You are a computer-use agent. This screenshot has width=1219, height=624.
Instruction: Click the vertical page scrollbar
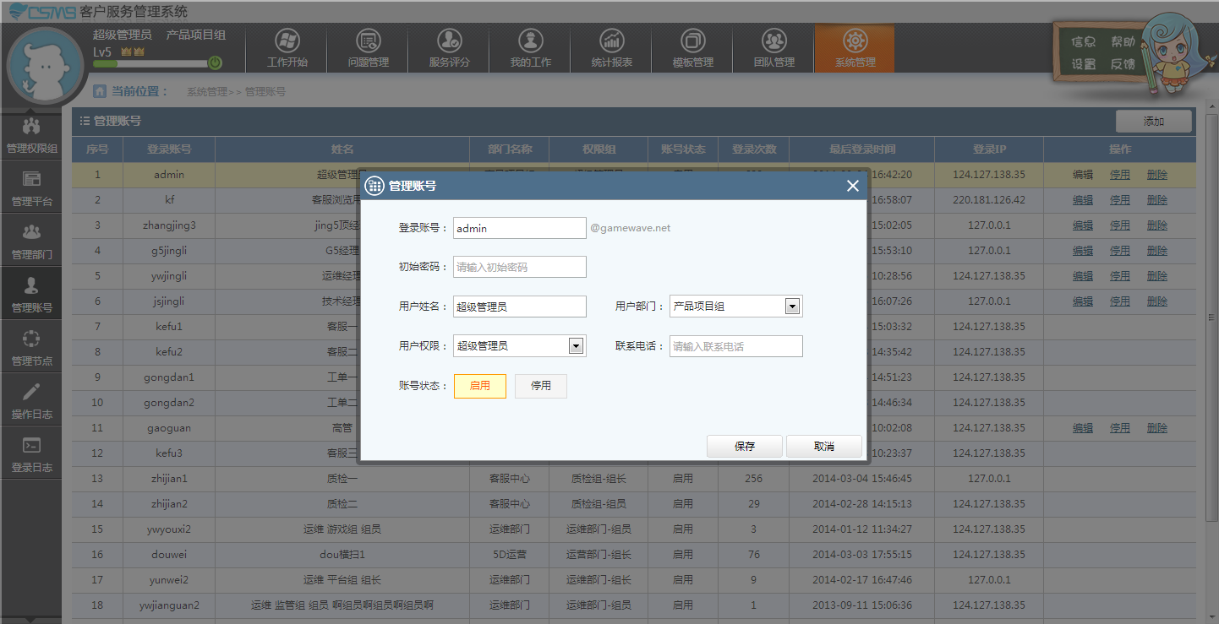point(1211,317)
